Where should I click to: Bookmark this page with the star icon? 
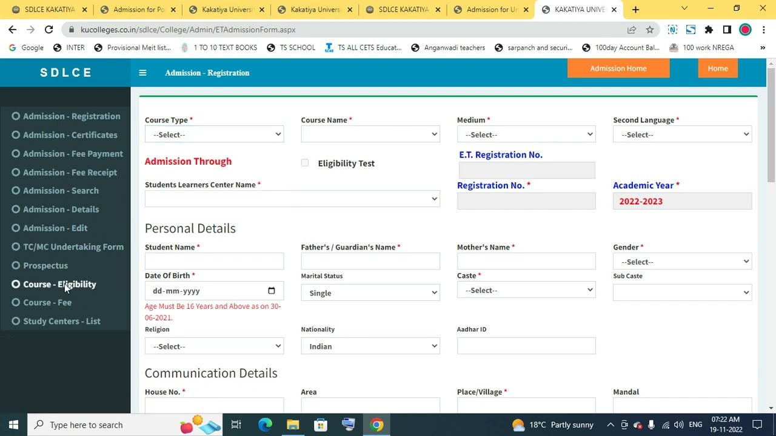click(650, 29)
